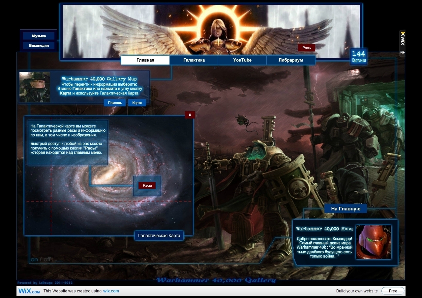Follow the wix.com text link

(x=111, y=291)
